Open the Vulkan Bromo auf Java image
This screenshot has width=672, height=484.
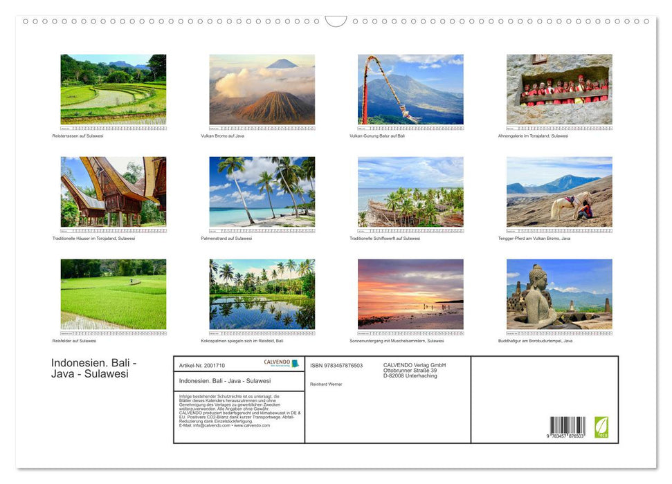click(x=262, y=91)
